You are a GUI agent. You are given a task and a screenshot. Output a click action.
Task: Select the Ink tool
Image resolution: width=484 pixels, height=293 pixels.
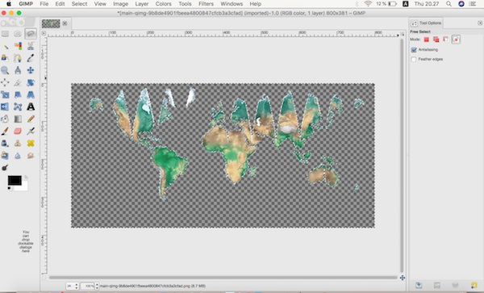pos(5,143)
